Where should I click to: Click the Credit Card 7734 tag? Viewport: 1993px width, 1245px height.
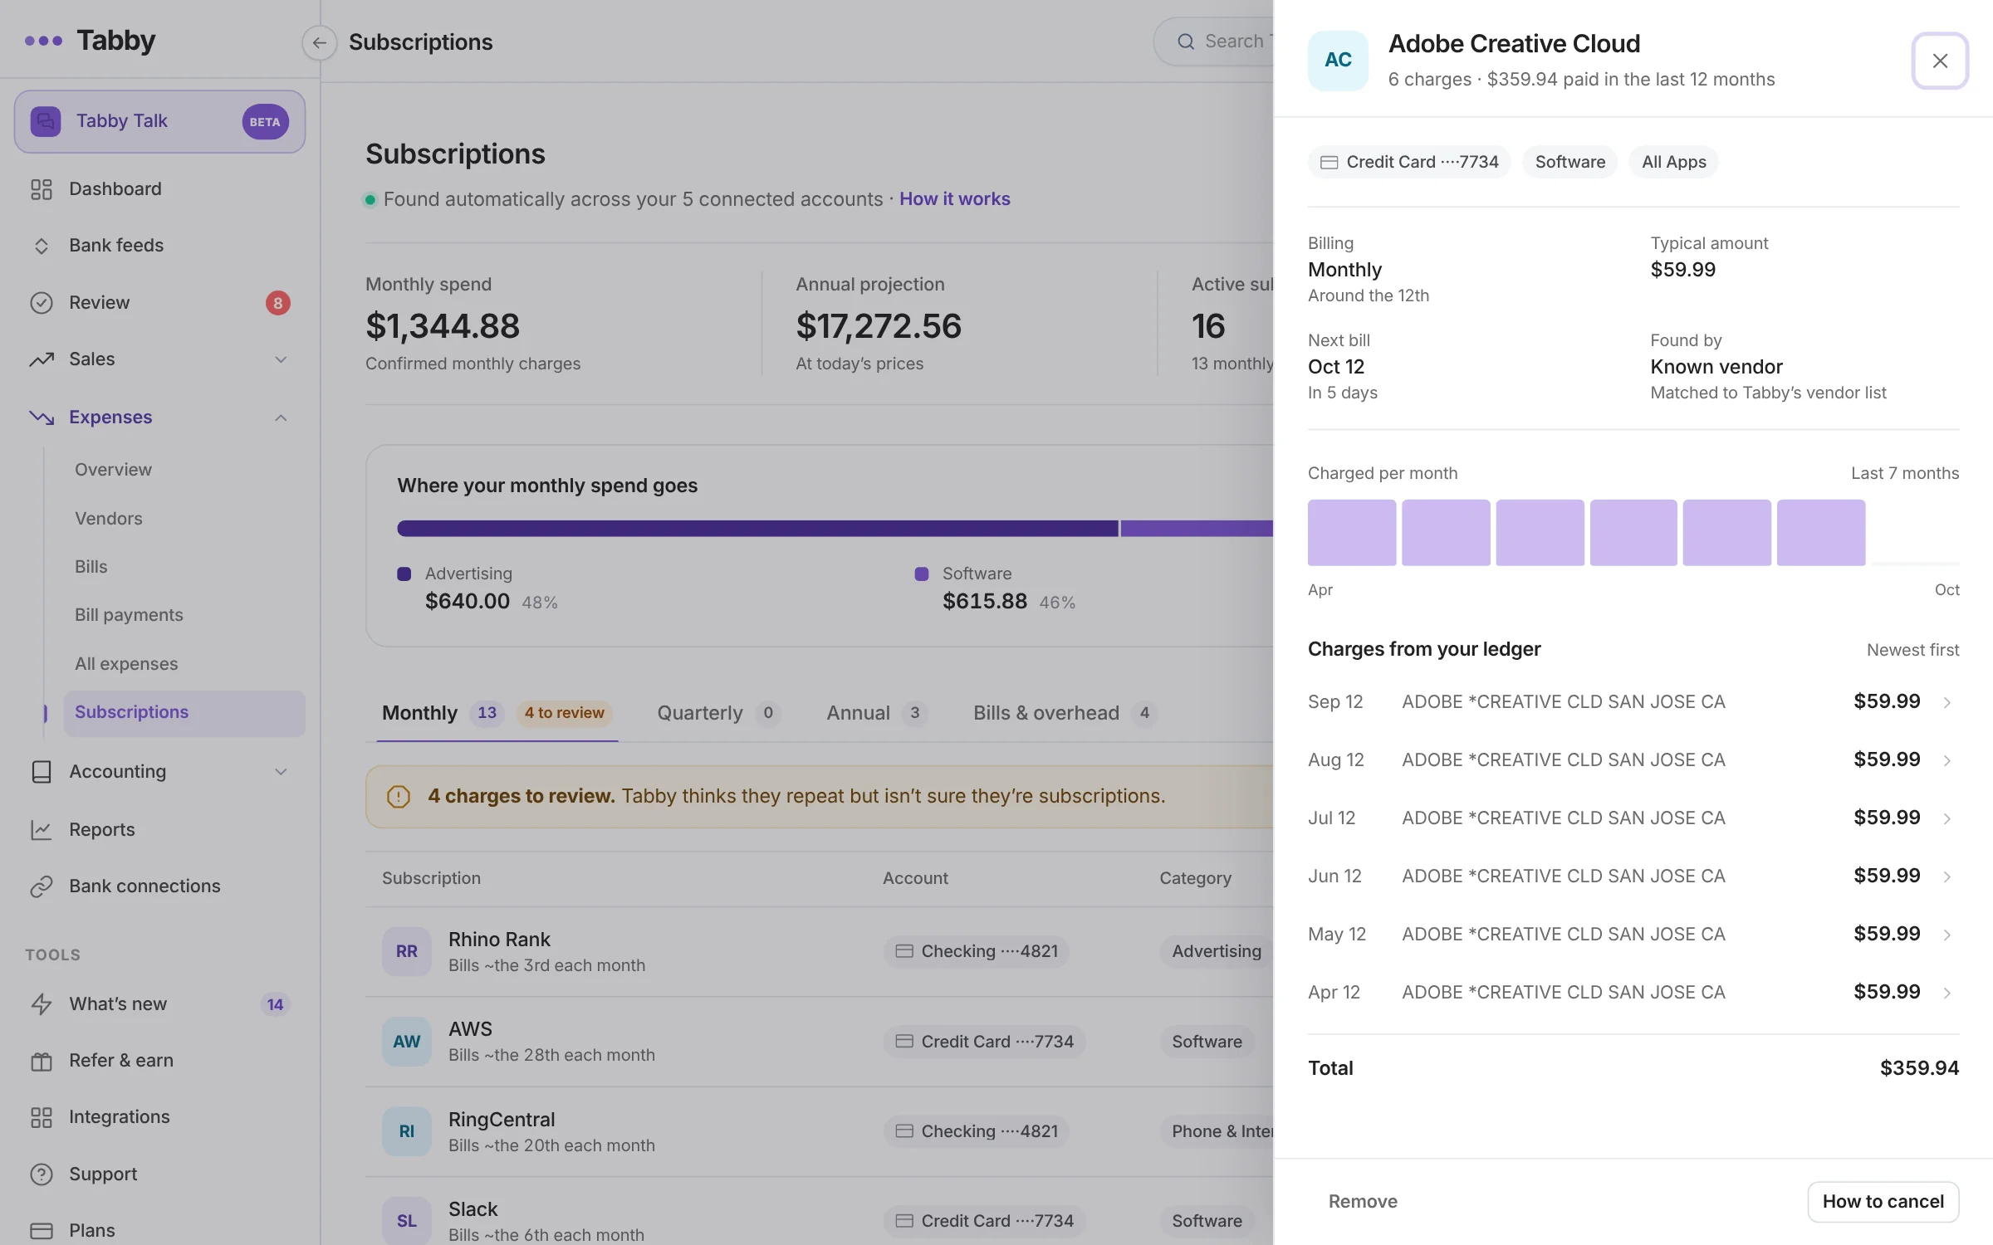pyautogui.click(x=1409, y=162)
